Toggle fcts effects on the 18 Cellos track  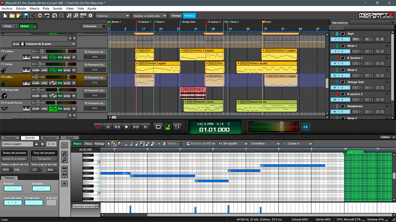(60, 83)
